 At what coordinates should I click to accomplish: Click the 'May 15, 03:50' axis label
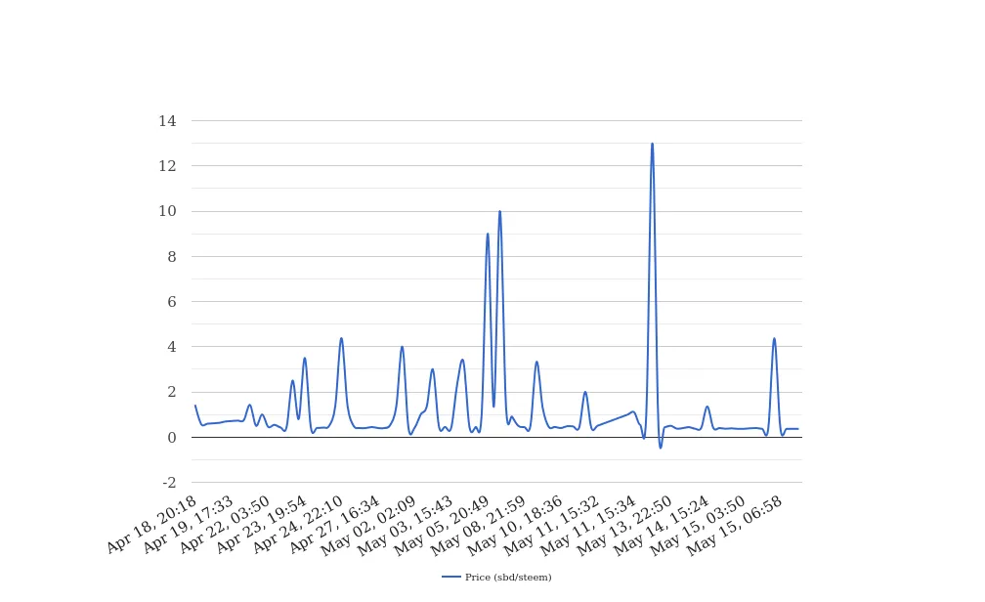click(696, 526)
